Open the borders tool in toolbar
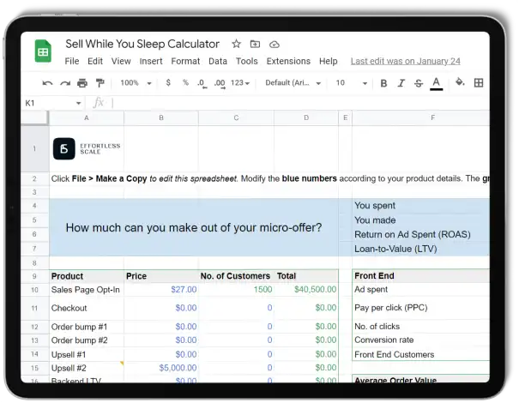This screenshot has height=403, width=519. [479, 83]
